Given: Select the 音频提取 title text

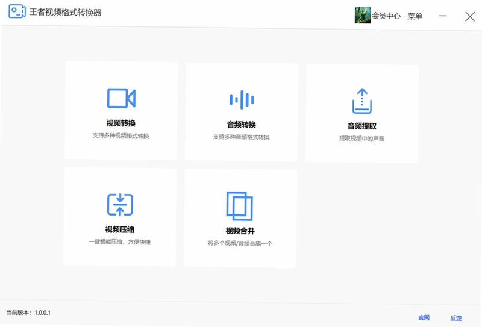Looking at the screenshot, I should coord(362,126).
